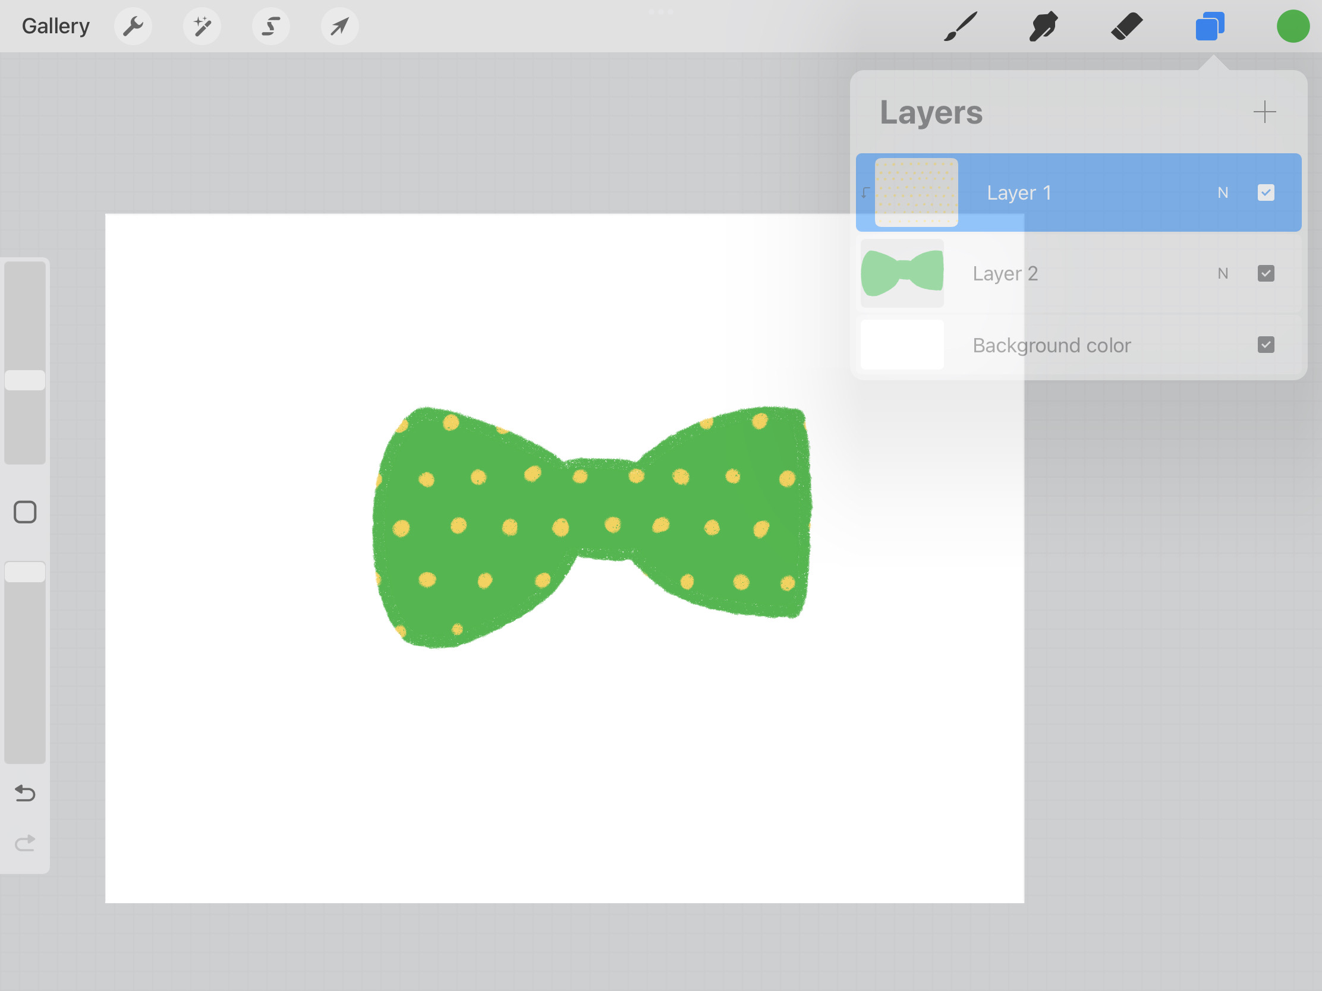The width and height of the screenshot is (1322, 991).
Task: Select Layer 1 thumbnail with dots
Action: (916, 192)
